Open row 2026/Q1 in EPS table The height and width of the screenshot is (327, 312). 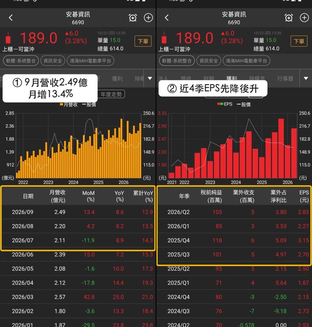point(234,226)
